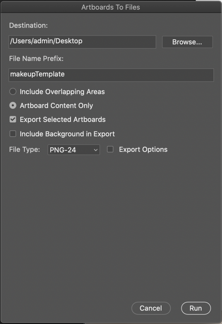Tick the Export Options checkbox
This screenshot has width=222, height=324.
[110, 149]
